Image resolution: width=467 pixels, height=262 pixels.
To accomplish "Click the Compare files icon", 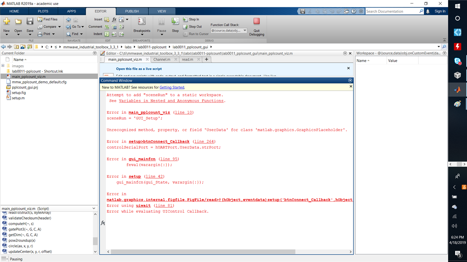I will tap(40, 27).
